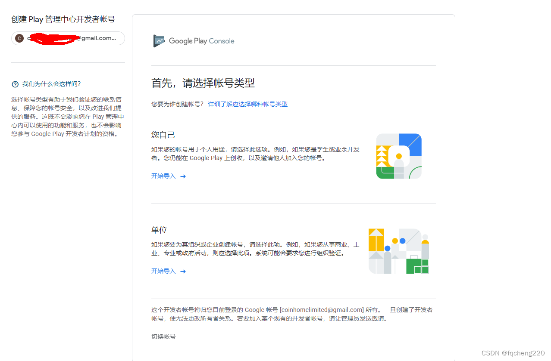Viewport: 551px width, 361px height.
Task: Click 切换帐号 to switch Google accounts
Action: click(163, 336)
